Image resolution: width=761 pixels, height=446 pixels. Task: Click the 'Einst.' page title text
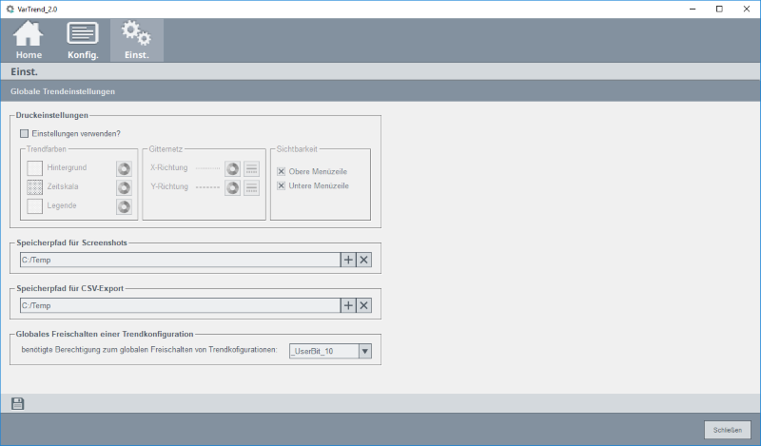(x=25, y=71)
